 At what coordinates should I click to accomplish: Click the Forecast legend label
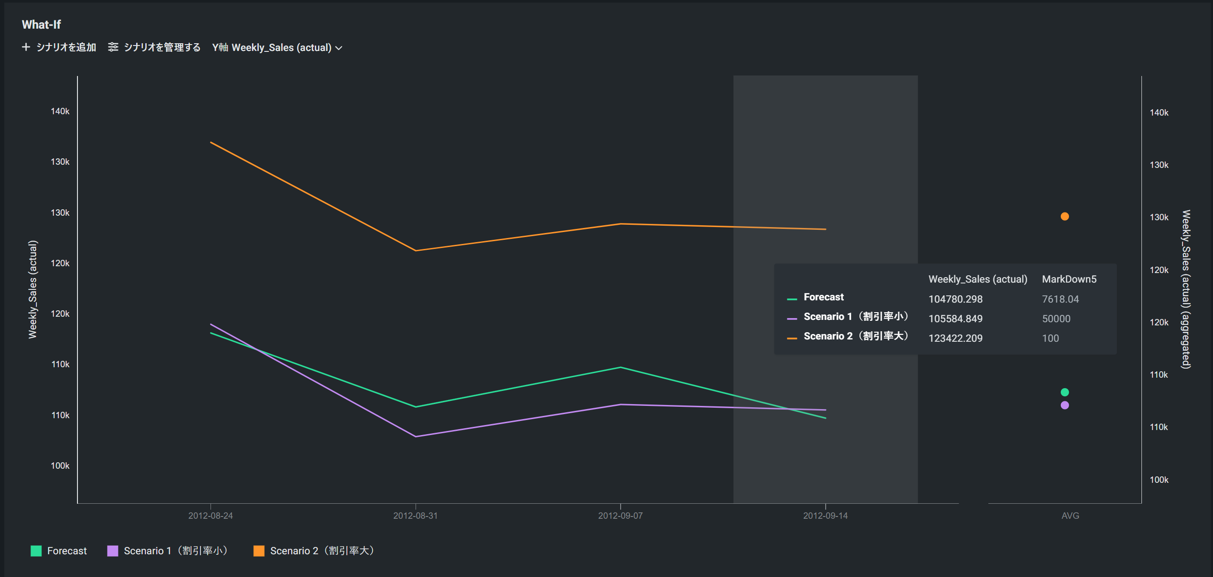tap(67, 551)
